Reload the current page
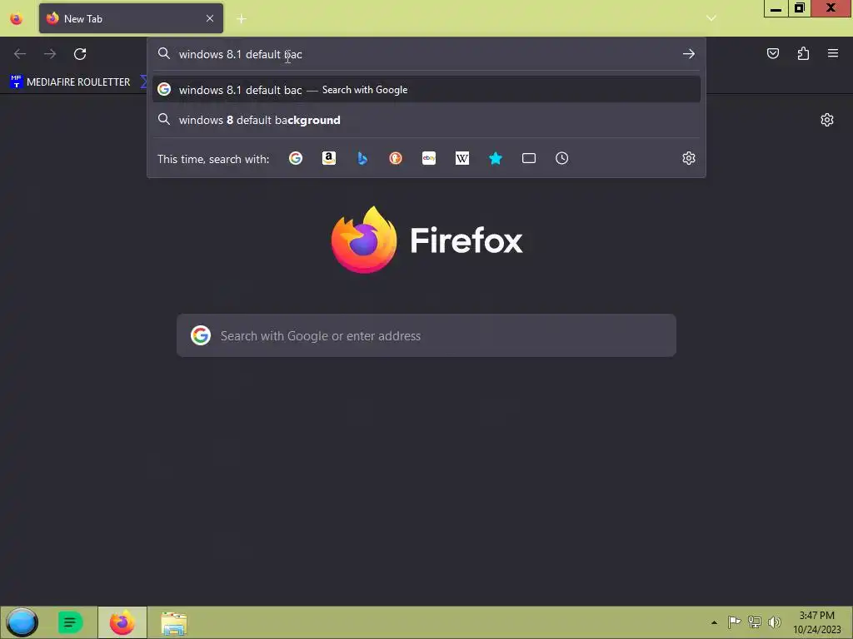The height and width of the screenshot is (639, 853). click(x=80, y=54)
